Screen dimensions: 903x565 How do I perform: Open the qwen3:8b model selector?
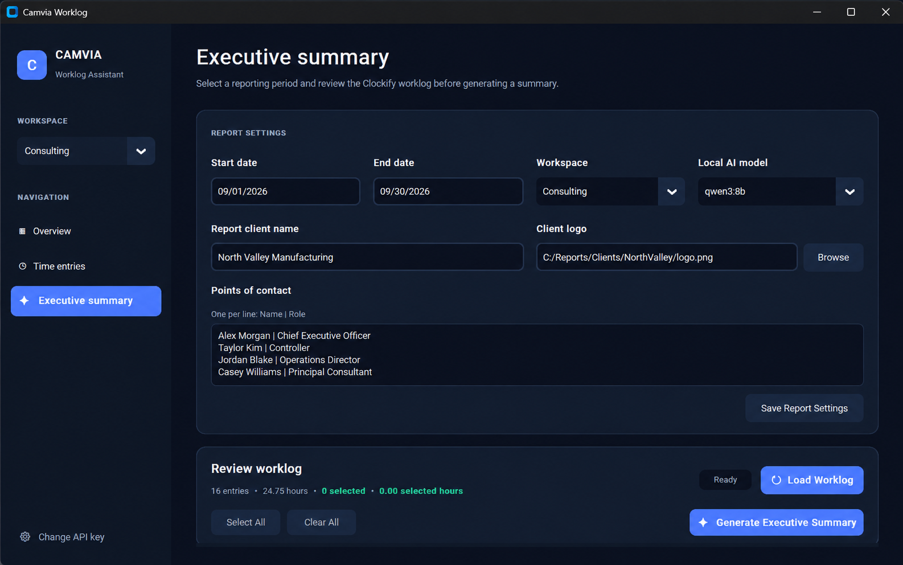tap(781, 191)
